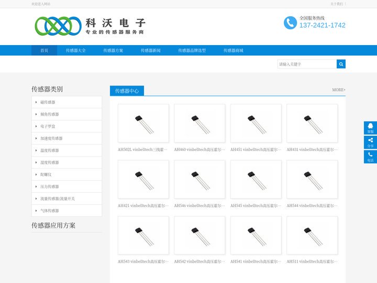Click the AH546 vinbelltech title link
Image resolution: width=377 pixels, height=283 pixels.
pyautogui.click(x=199, y=205)
